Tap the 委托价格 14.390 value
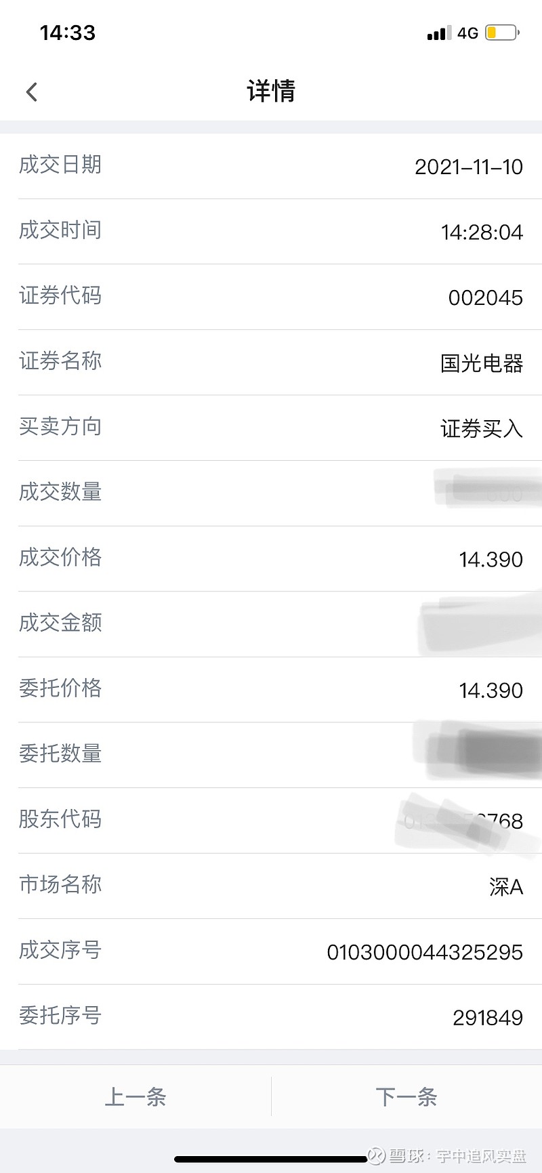Image resolution: width=542 pixels, height=1173 pixels. tap(491, 691)
